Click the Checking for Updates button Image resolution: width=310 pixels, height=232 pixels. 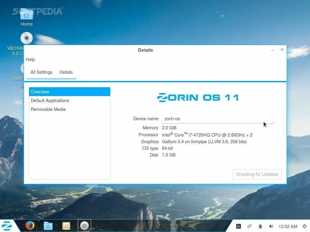(257, 174)
